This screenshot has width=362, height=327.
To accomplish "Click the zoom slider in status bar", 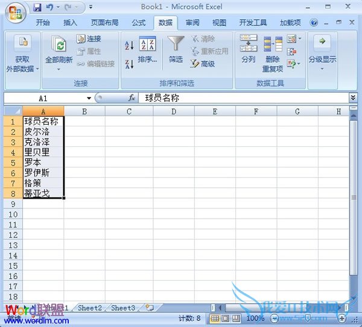I will point(307,318).
